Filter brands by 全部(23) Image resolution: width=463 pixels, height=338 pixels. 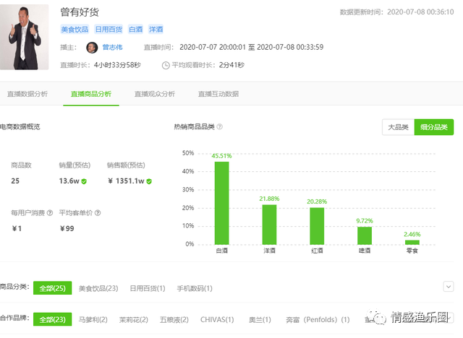52,319
